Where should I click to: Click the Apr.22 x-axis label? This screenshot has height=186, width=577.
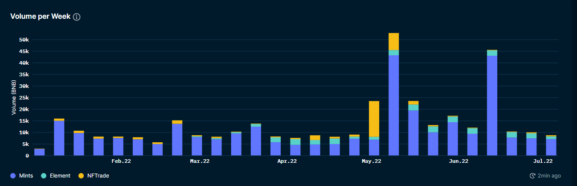pyautogui.click(x=287, y=161)
